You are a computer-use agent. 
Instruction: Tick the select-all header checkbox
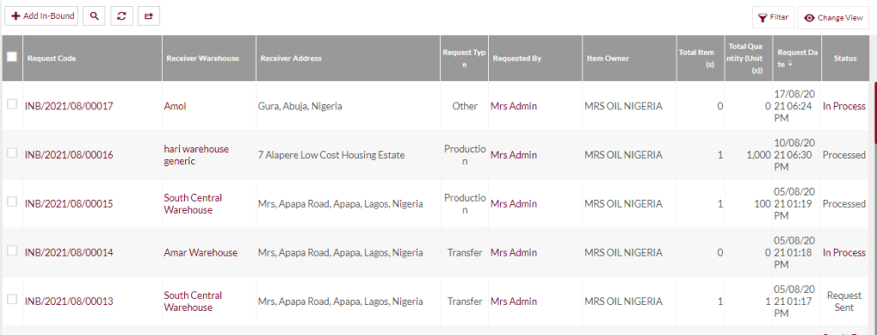(12, 56)
